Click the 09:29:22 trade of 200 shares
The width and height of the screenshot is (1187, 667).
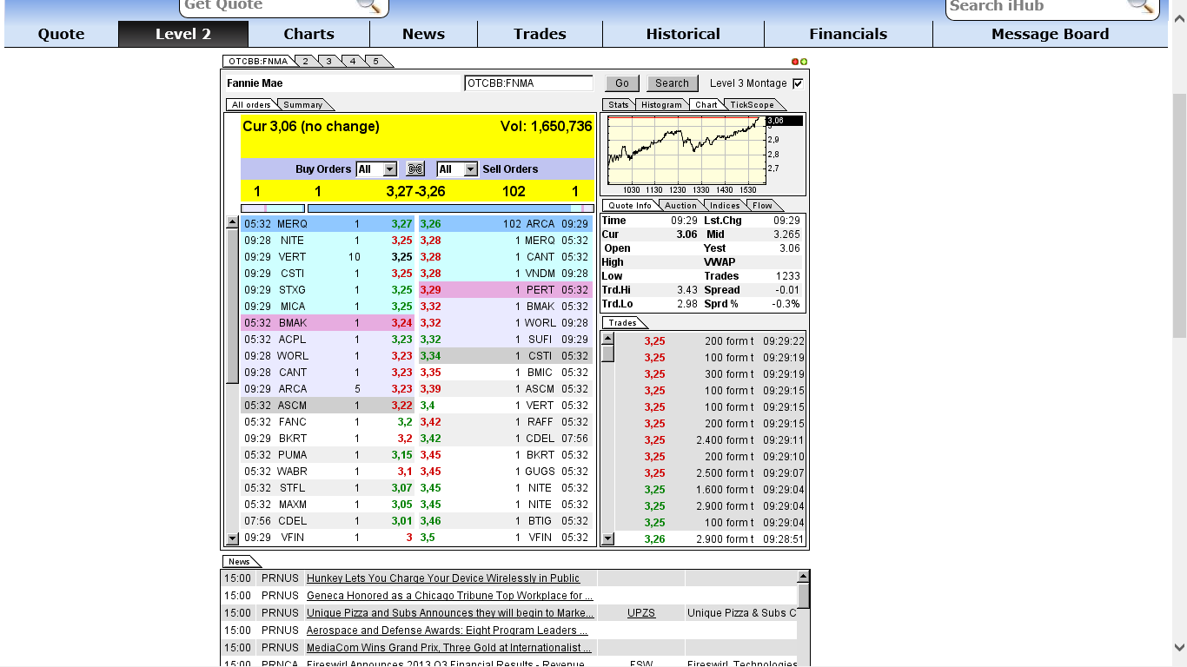coord(710,341)
